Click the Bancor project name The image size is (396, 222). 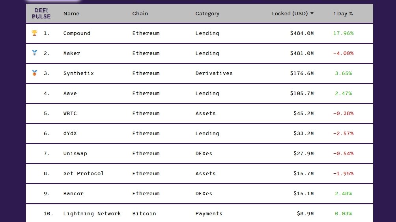click(73, 194)
